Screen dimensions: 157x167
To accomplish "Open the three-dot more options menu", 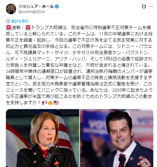I will (x=151, y=7).
